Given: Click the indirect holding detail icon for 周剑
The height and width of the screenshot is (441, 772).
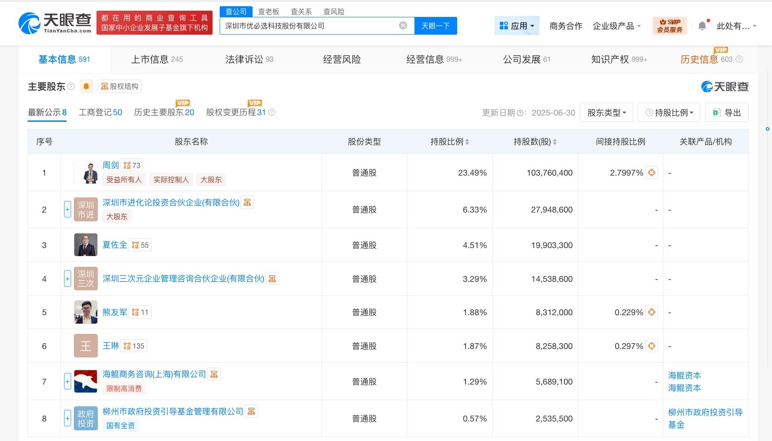Looking at the screenshot, I should click(651, 173).
